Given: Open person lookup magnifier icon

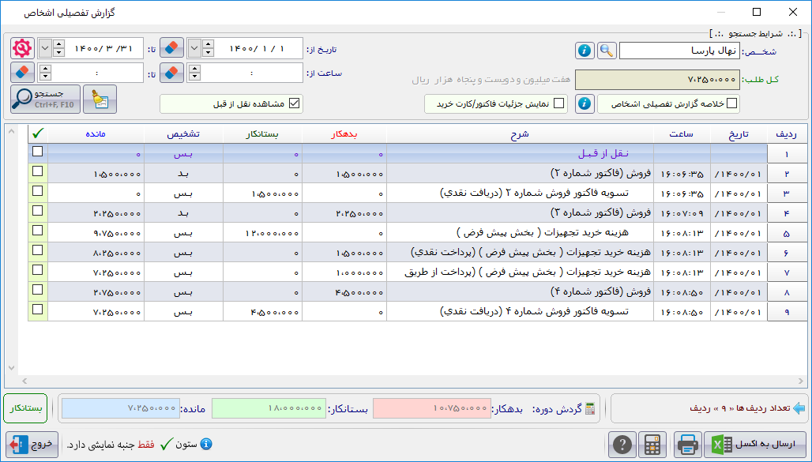Looking at the screenshot, I should tap(607, 51).
